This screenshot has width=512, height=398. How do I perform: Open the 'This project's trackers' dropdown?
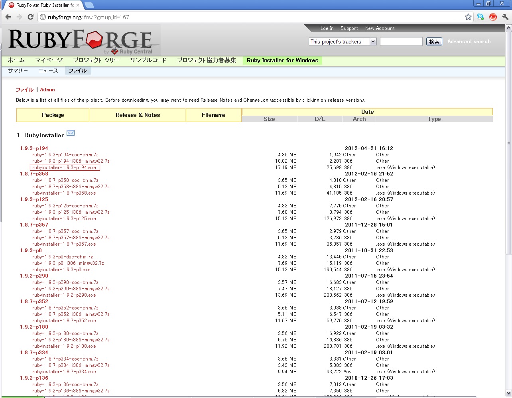(343, 41)
